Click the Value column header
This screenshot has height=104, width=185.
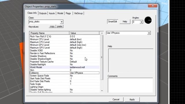[x=84, y=33]
